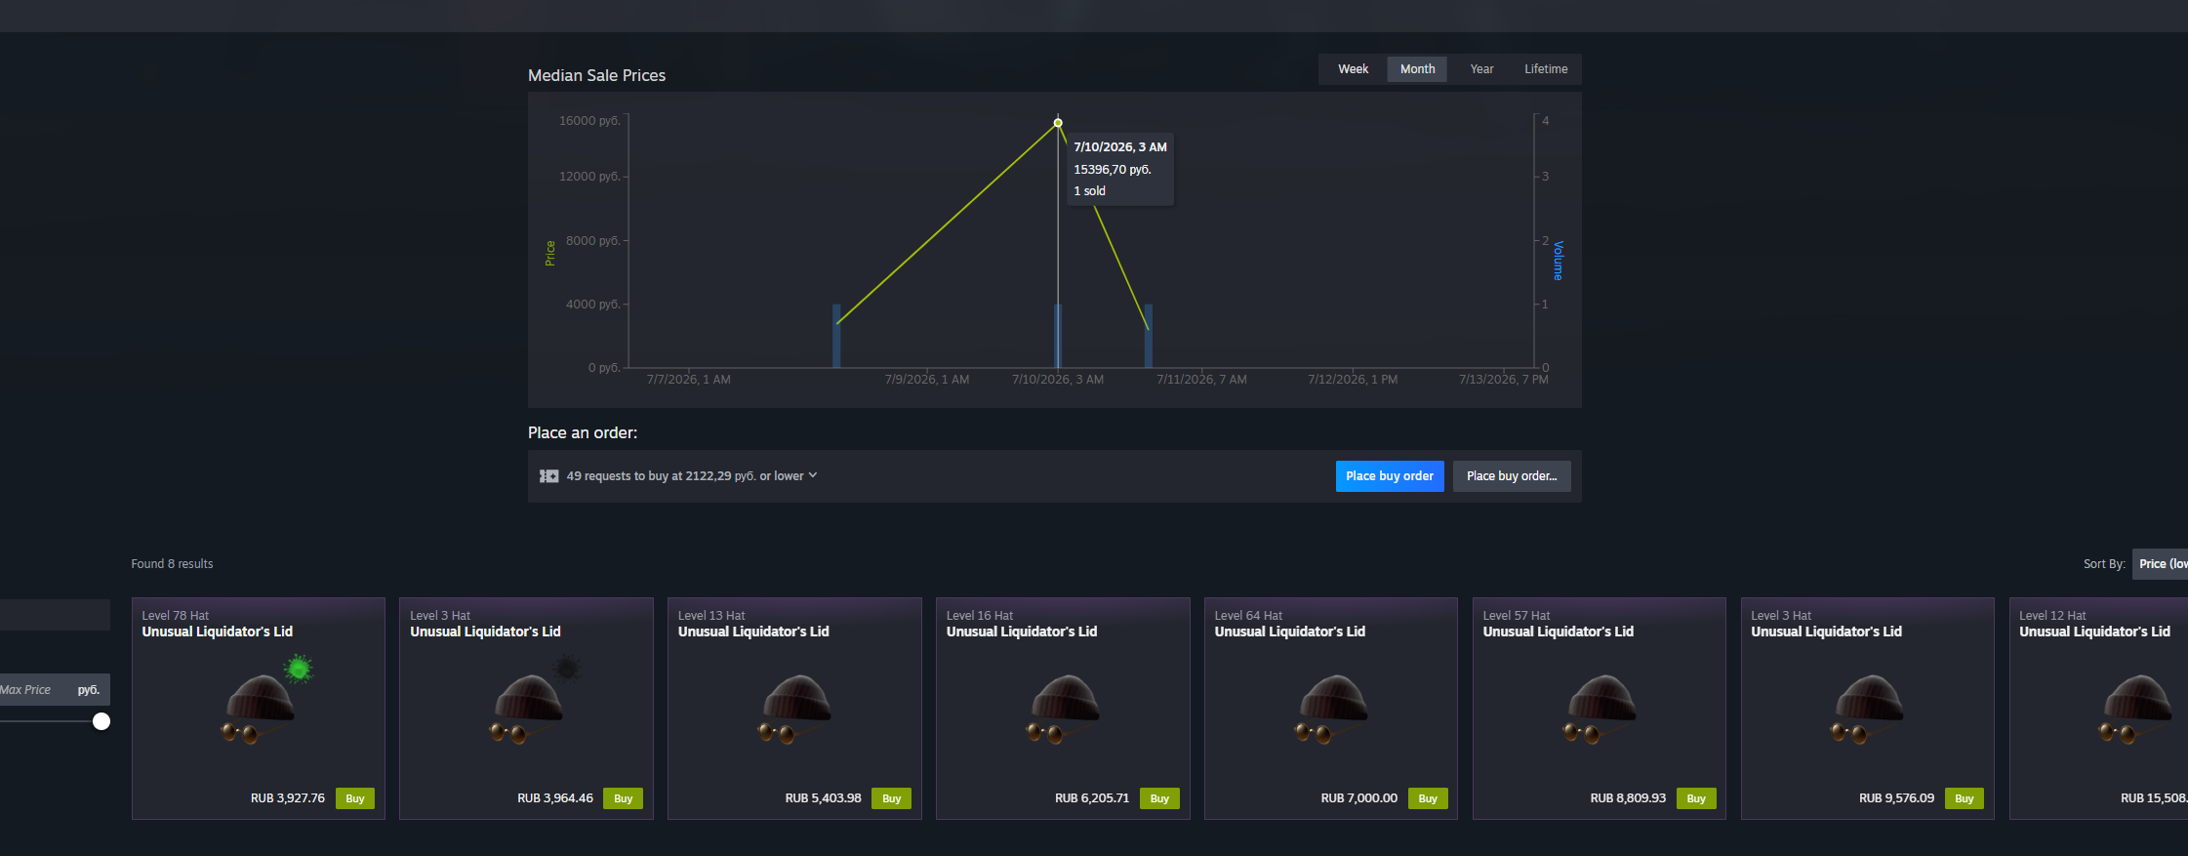This screenshot has width=2188, height=856.
Task: Click the volume bar at 7/10/2026, 3 AM
Action: tap(1058, 336)
